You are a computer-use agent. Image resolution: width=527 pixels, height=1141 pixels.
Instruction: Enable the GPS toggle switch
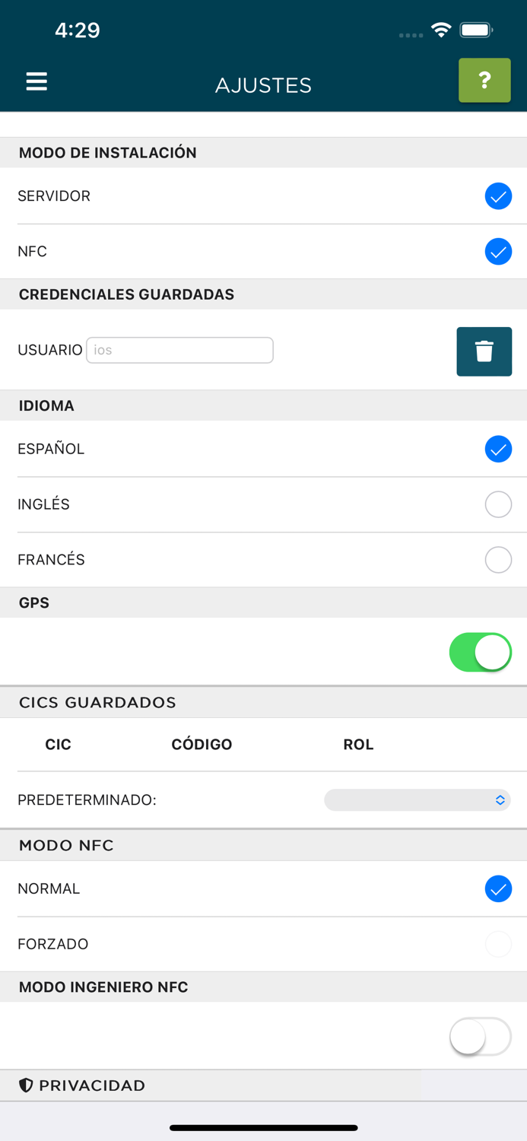481,652
